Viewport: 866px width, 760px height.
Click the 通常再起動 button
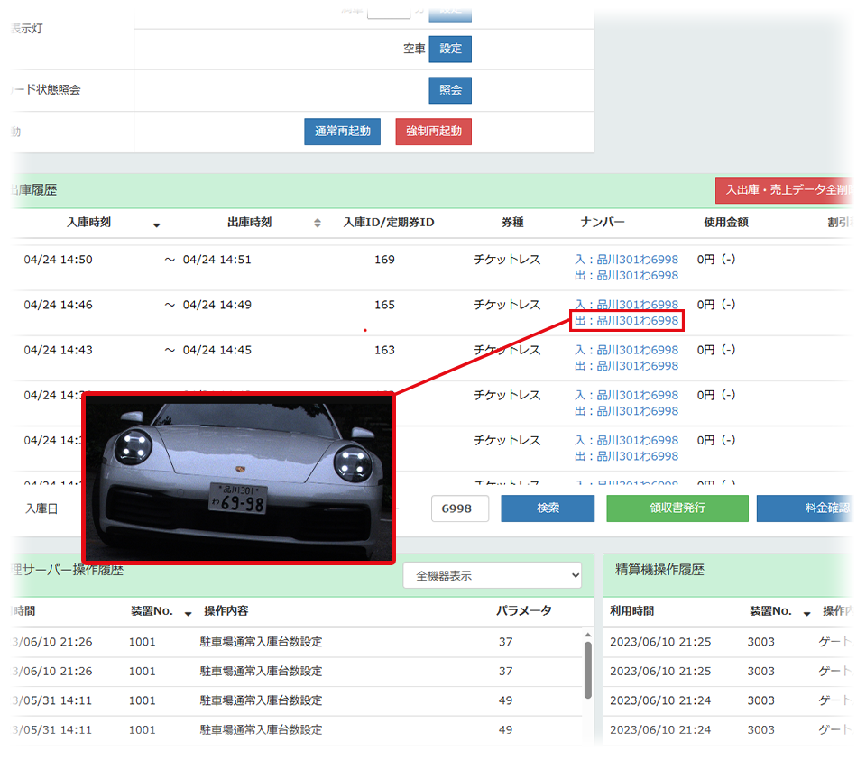click(x=343, y=132)
